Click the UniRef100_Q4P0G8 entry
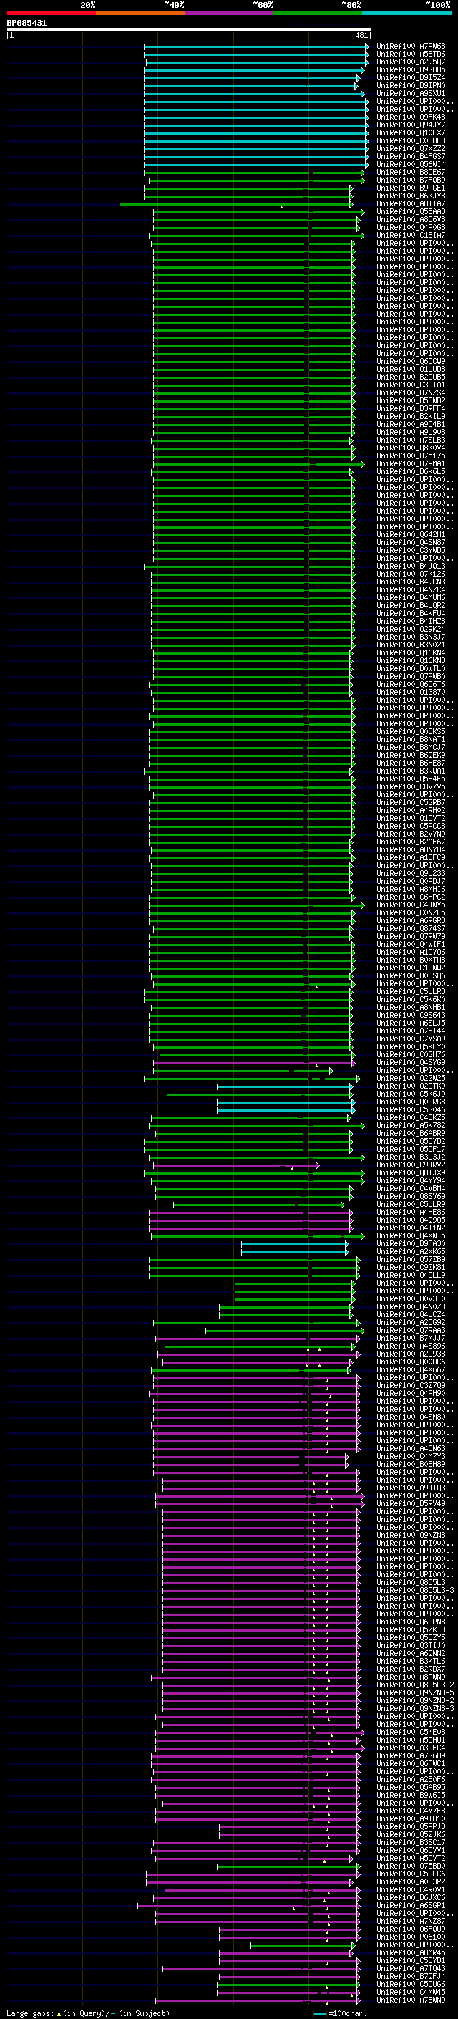Screen dimensions: 458x2019 411,227
